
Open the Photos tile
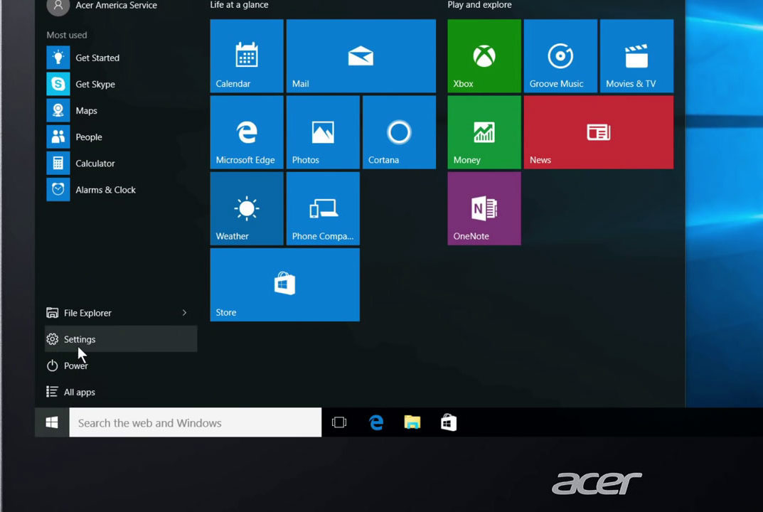pos(323,132)
